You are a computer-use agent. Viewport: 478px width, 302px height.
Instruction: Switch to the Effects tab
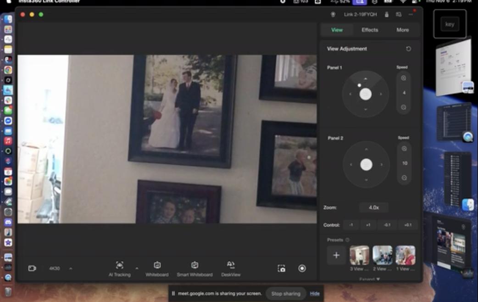[x=370, y=30]
